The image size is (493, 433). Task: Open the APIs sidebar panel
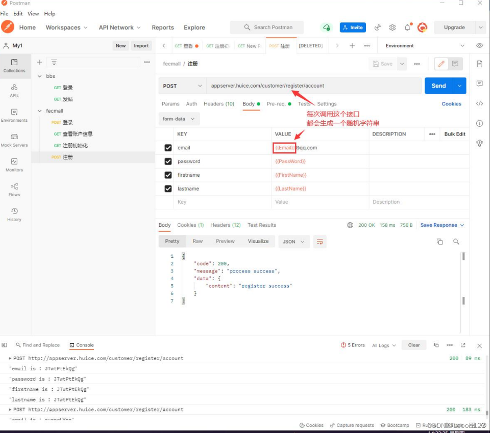[x=14, y=91]
